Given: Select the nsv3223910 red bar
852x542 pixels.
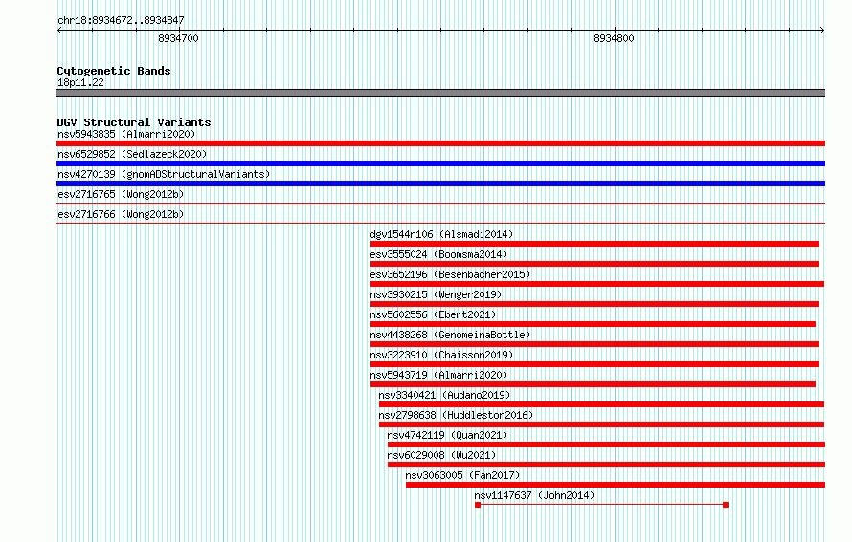Looking at the screenshot, I should [594, 364].
